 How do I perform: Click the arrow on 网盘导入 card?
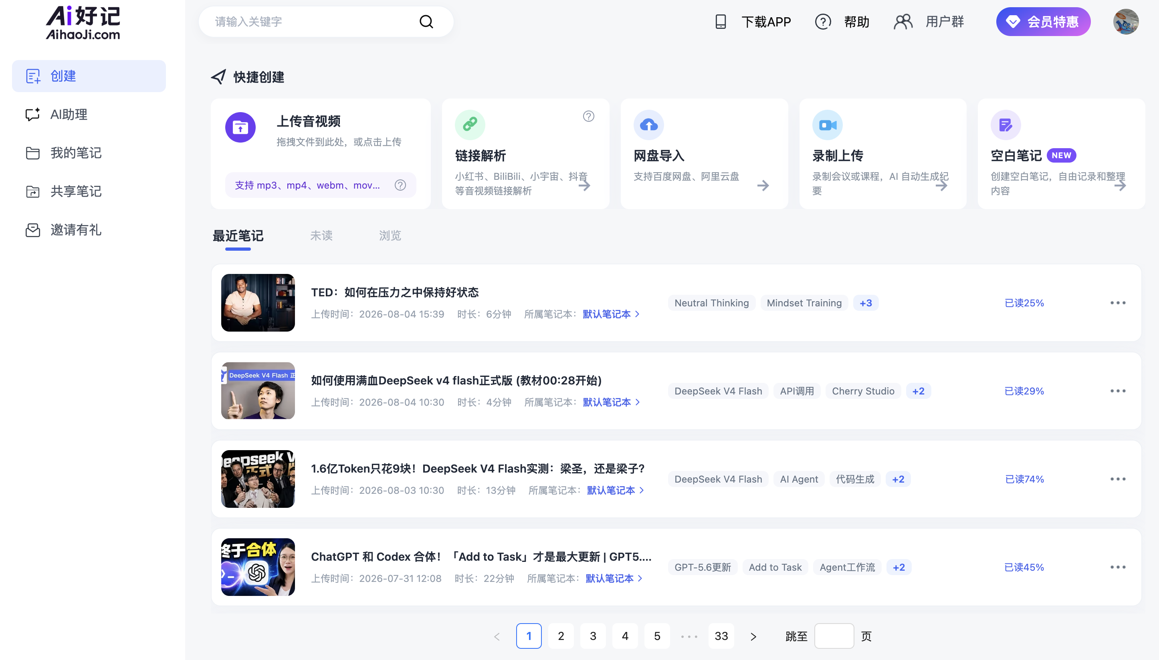tap(763, 185)
